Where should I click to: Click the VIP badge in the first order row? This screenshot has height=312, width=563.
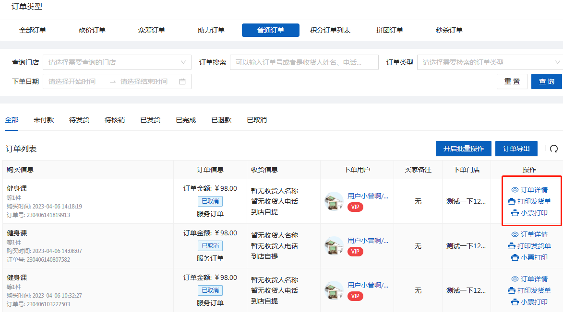click(355, 207)
